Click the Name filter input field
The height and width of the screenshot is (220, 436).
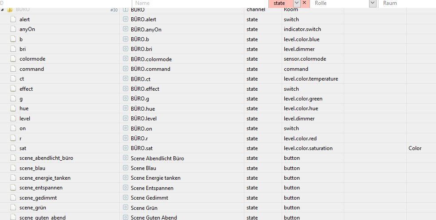click(x=200, y=4)
